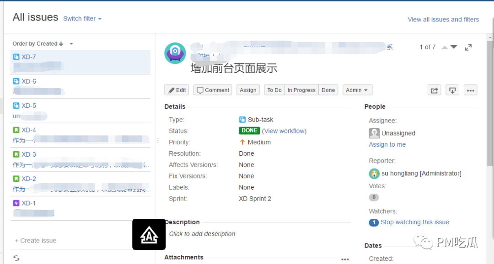Screen dimensions: 494x264
Task: Click the watchers count badge
Action: point(374,222)
